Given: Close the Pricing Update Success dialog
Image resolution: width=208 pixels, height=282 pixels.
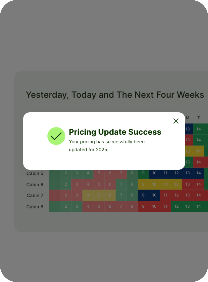Looking at the screenshot, I should pyautogui.click(x=176, y=121).
